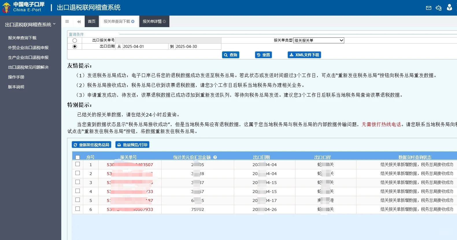This screenshot has width=457, height=240.
Task: Click the 出口日期 column header
Action: tap(262, 157)
